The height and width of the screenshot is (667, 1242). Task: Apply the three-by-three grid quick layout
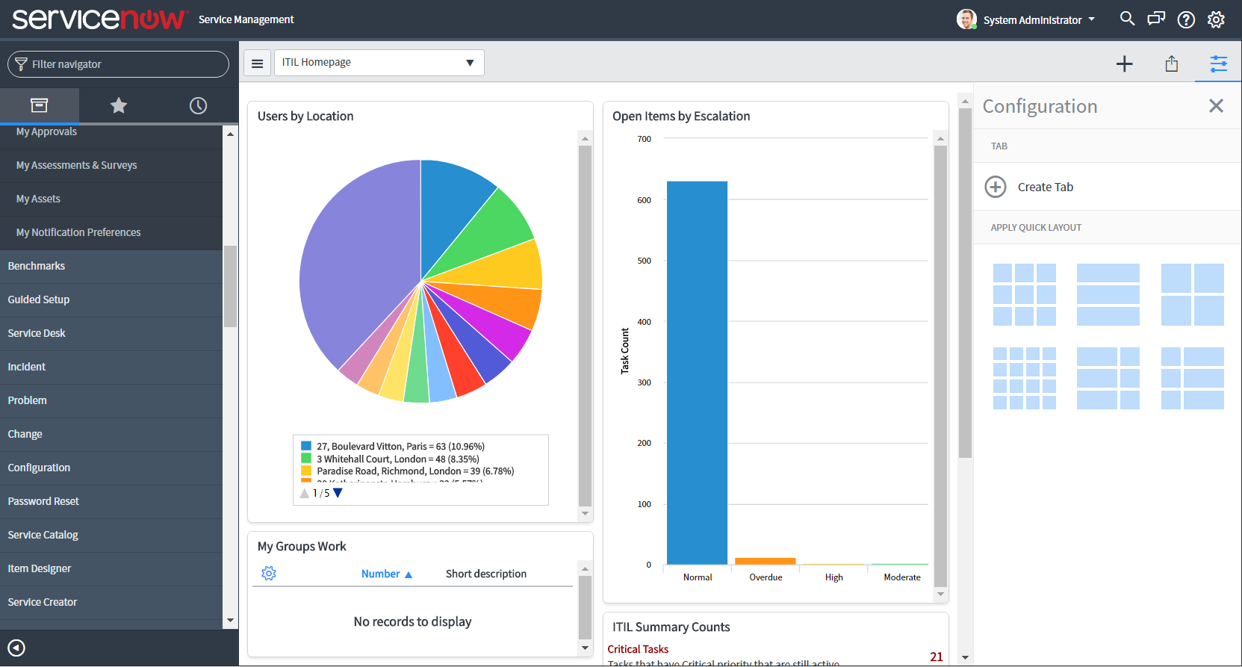point(1025,294)
